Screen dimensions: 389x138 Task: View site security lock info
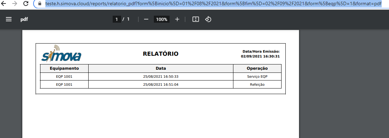point(40,4)
